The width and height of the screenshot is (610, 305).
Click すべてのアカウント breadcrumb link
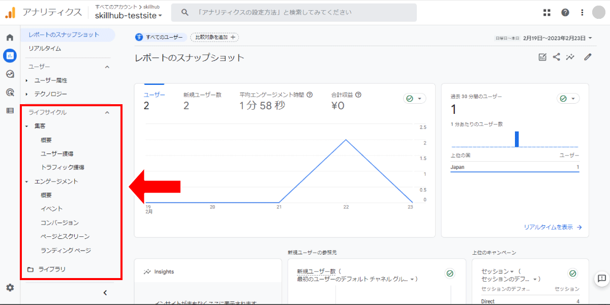(115, 7)
